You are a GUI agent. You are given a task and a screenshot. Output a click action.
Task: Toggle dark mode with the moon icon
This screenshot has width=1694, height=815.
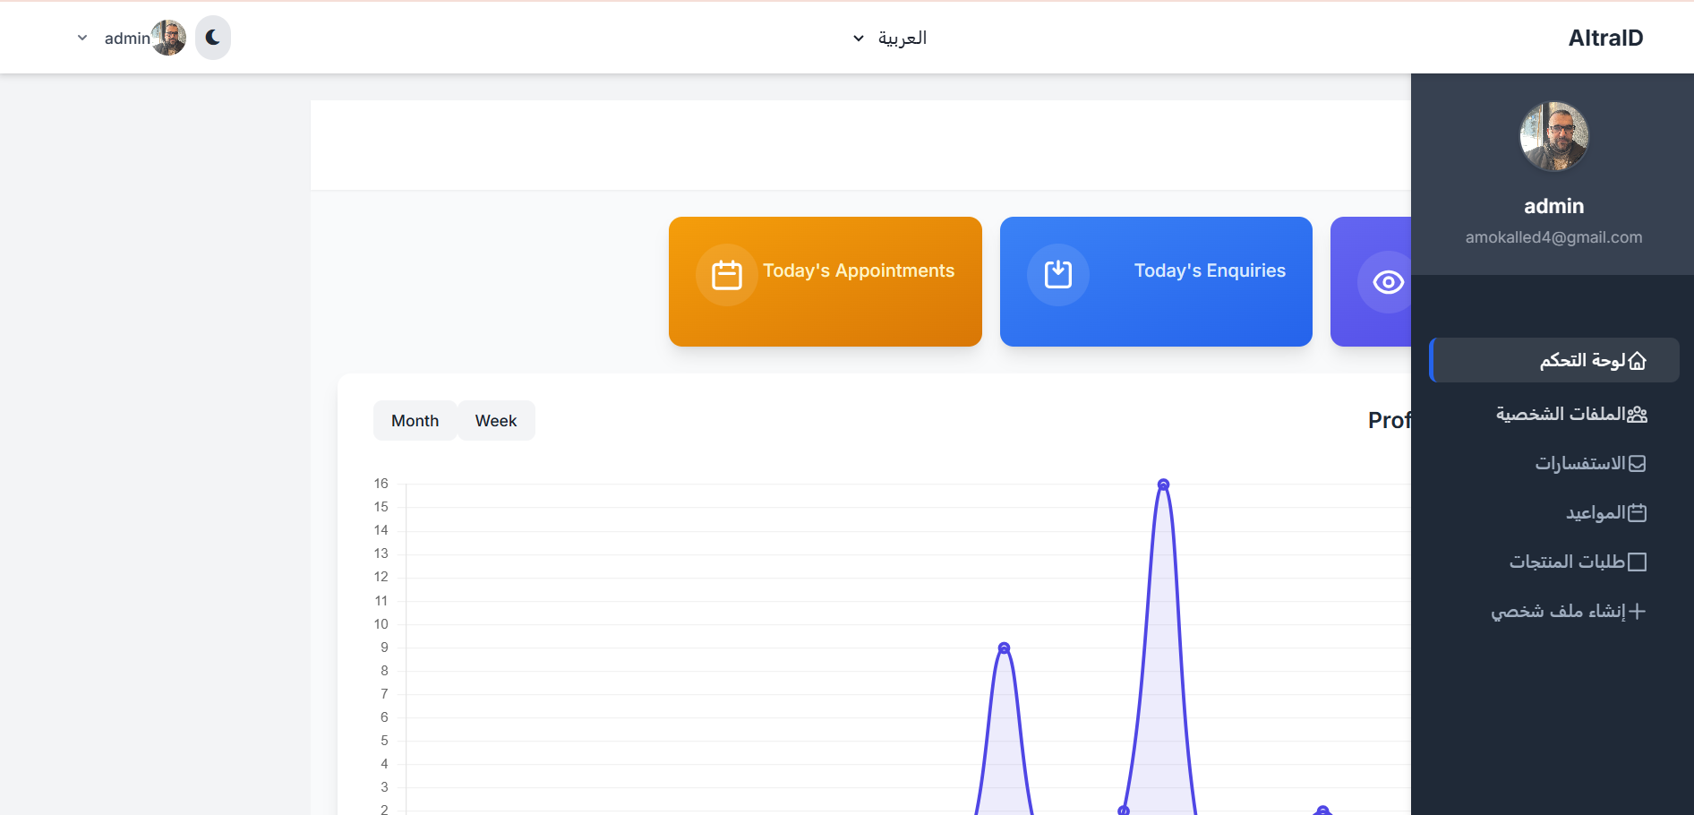(212, 37)
